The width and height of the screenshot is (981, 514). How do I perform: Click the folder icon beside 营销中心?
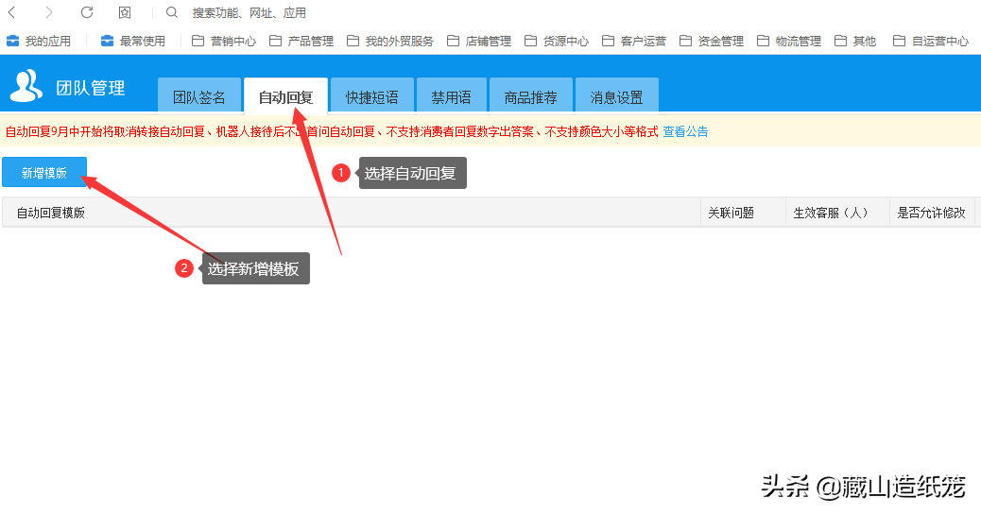click(198, 42)
